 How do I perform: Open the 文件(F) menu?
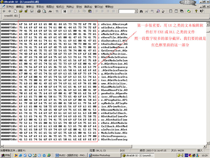point(10,7)
